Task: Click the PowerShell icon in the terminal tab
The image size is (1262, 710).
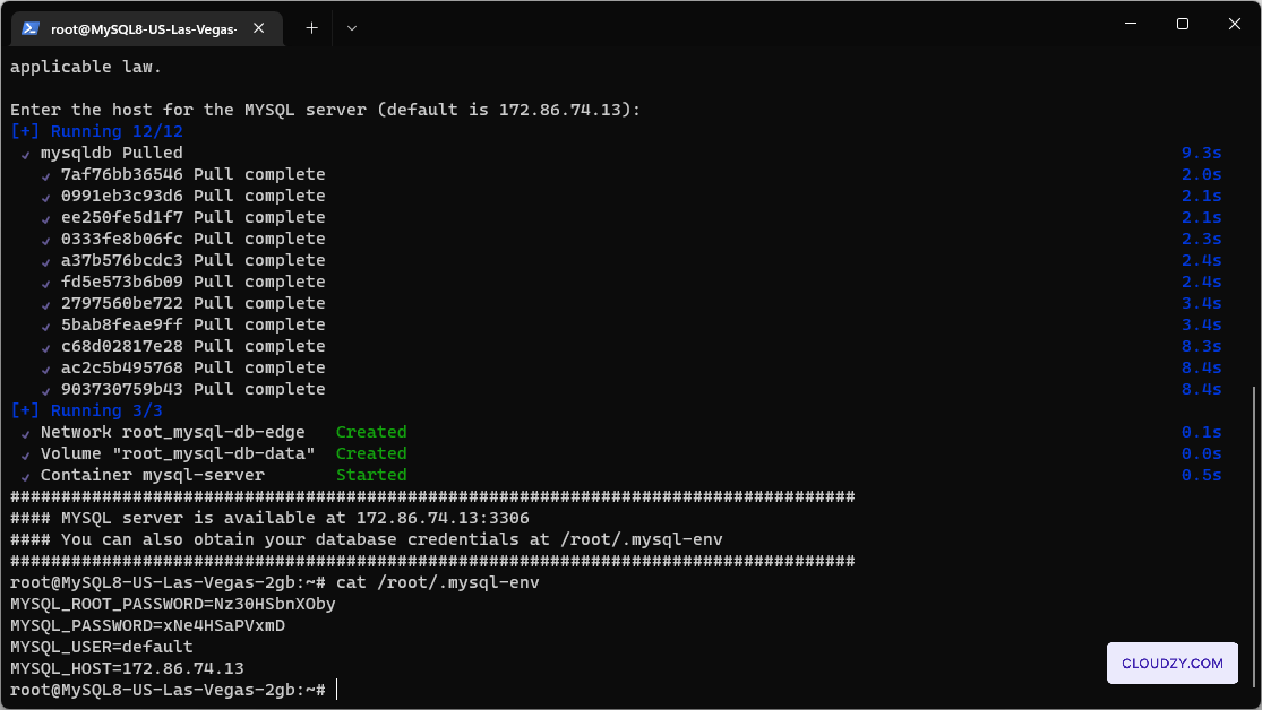Action: pos(30,28)
